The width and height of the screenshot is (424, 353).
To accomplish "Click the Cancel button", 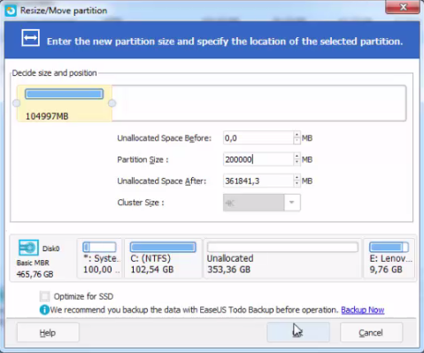I will coord(371,333).
